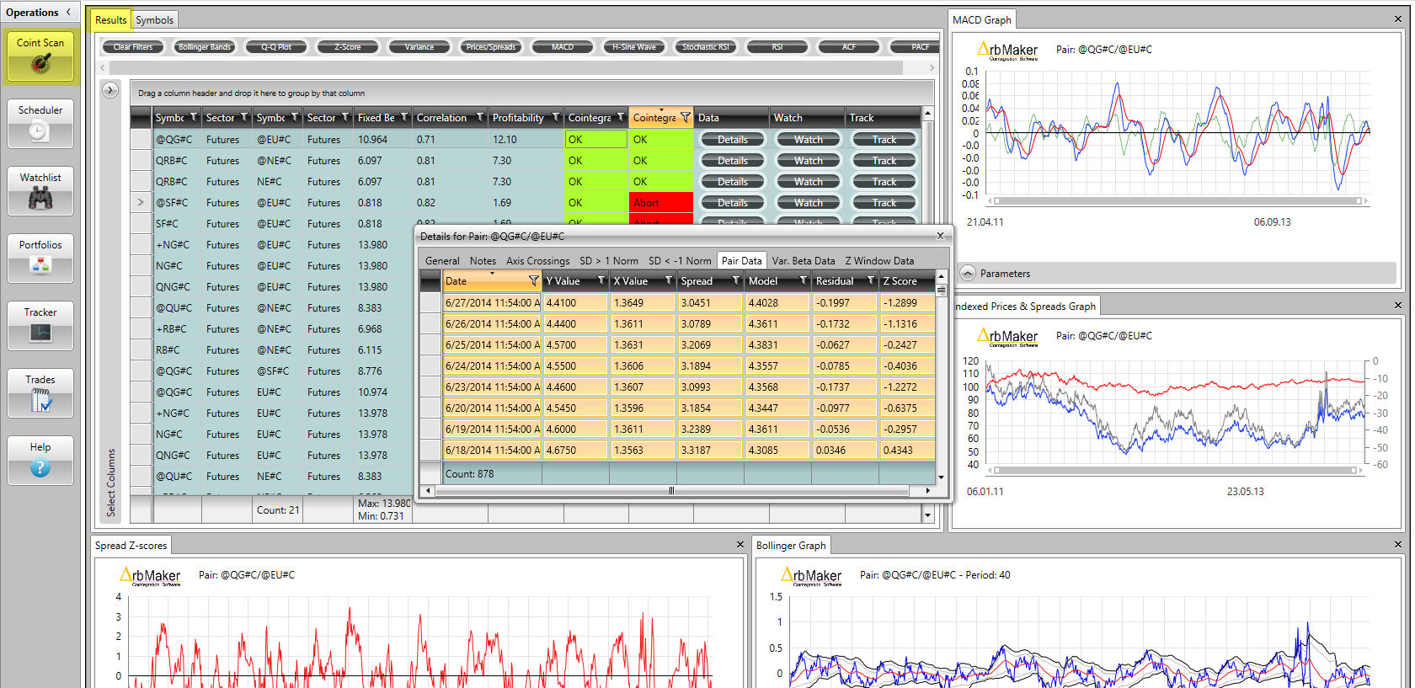The height and width of the screenshot is (688, 1415).
Task: Click the Date column filter icon
Action: click(x=533, y=280)
